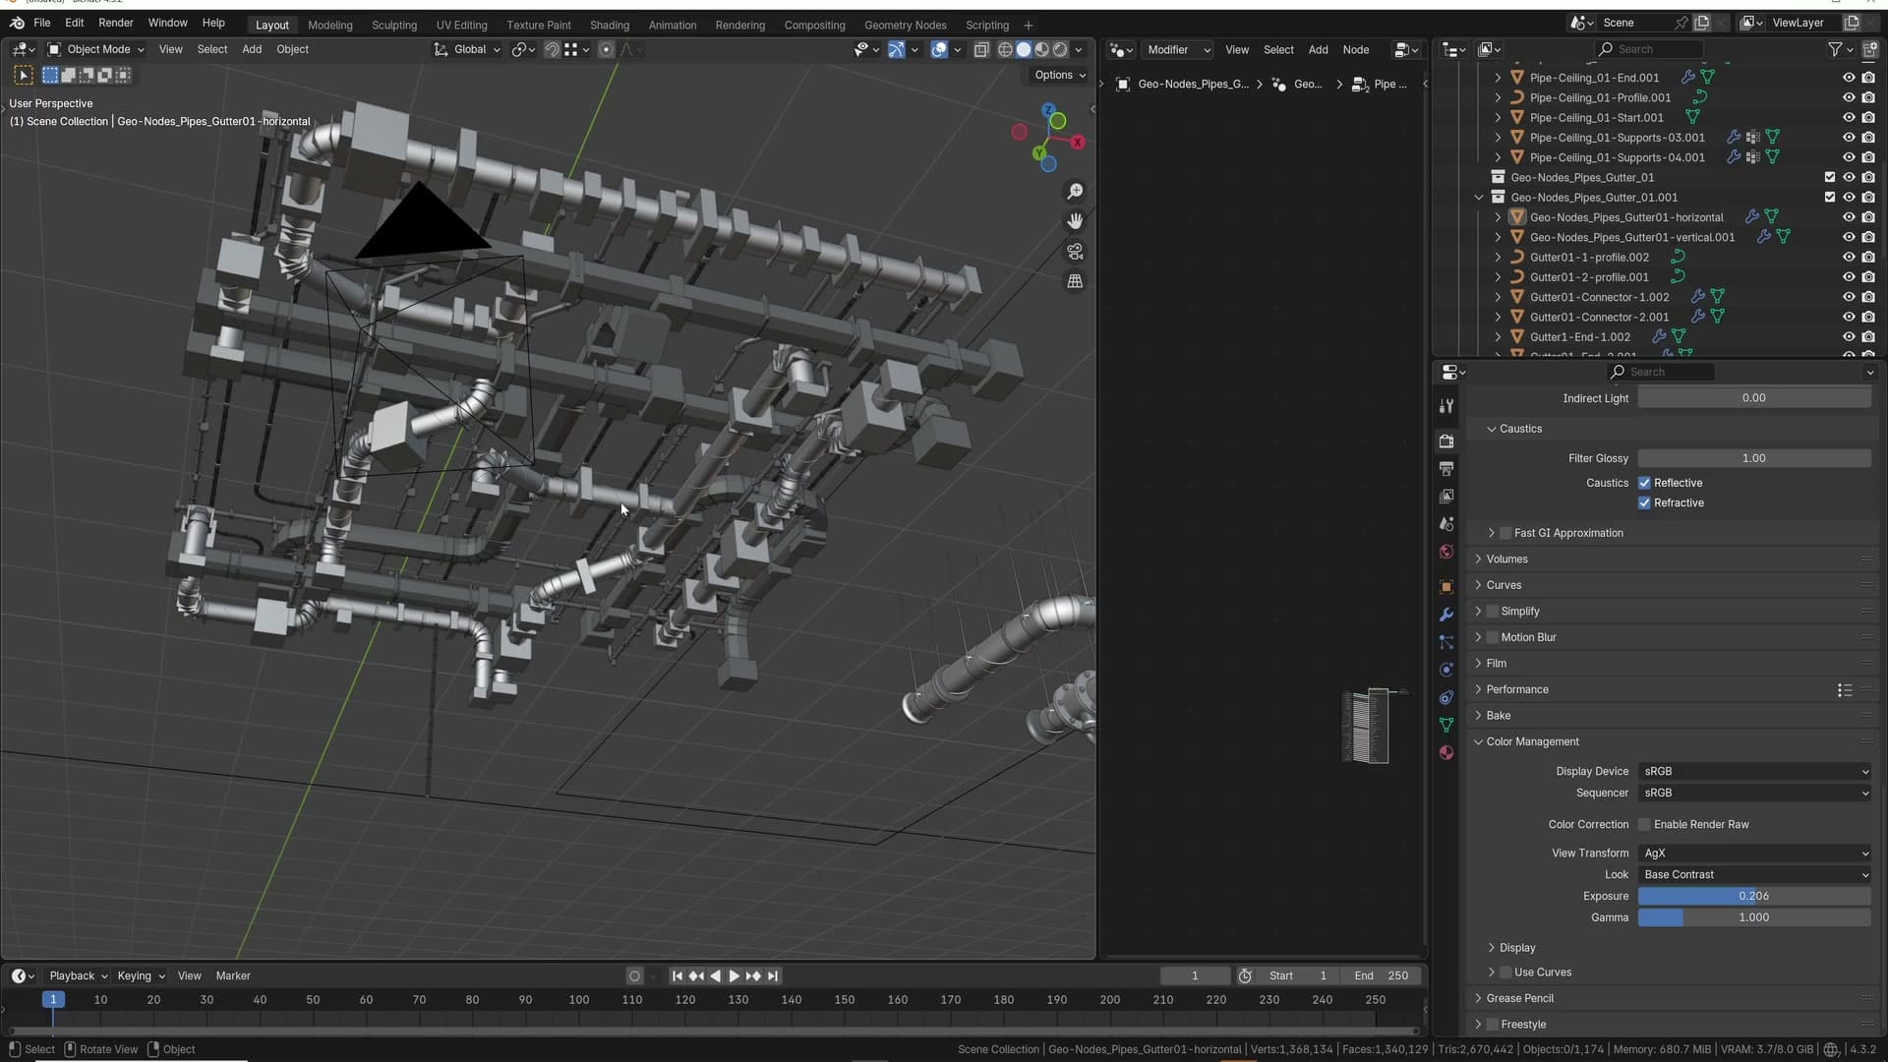Image resolution: width=1888 pixels, height=1062 pixels.
Task: Enable the Freestyle checkbox
Action: pyautogui.click(x=1493, y=1025)
